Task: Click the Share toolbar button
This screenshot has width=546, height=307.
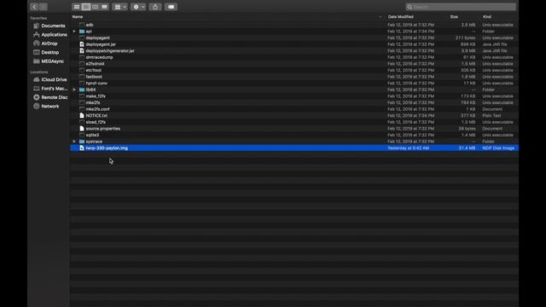Action: [x=155, y=7]
